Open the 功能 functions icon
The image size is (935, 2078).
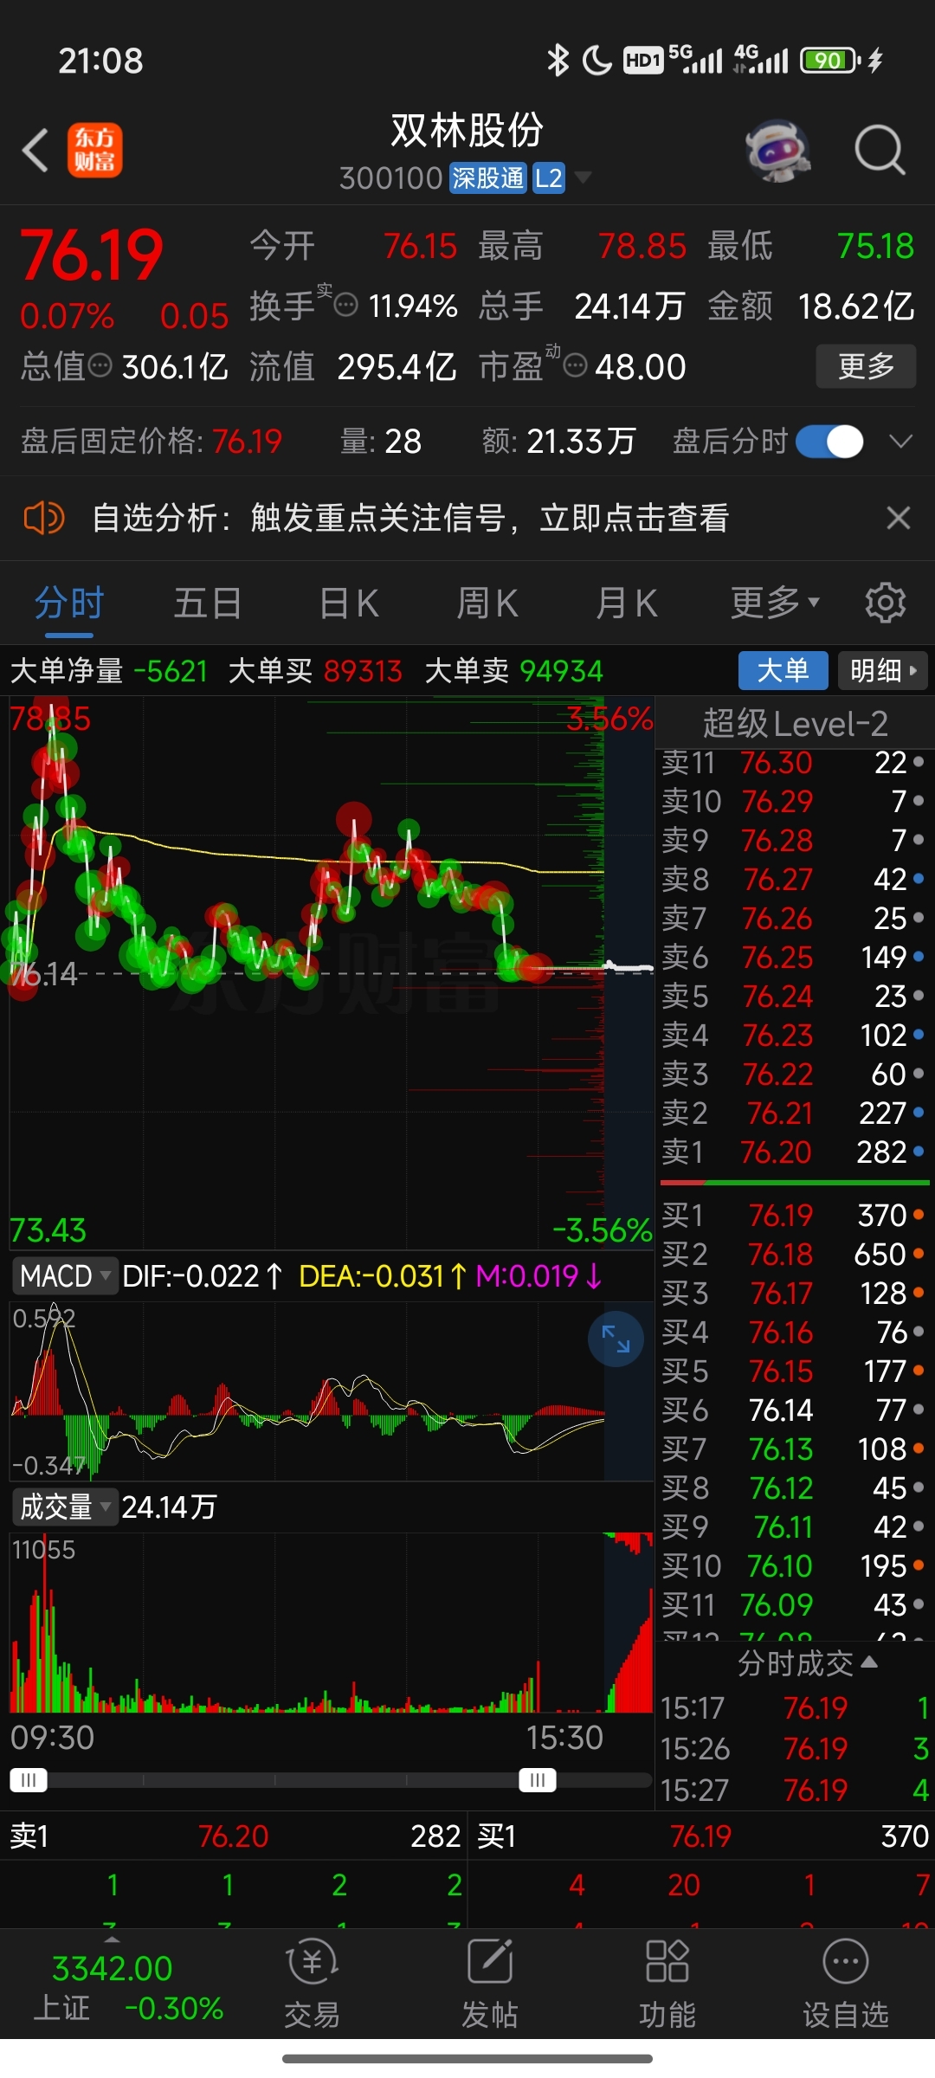point(667,1984)
